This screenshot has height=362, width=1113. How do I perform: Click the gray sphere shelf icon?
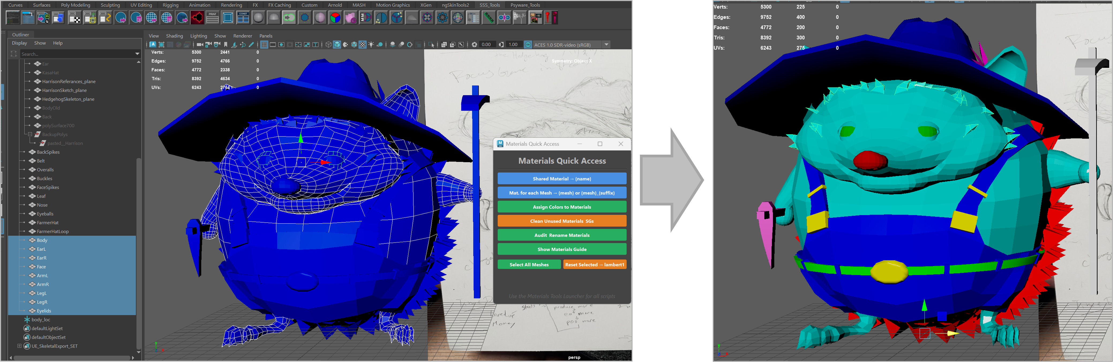click(258, 18)
